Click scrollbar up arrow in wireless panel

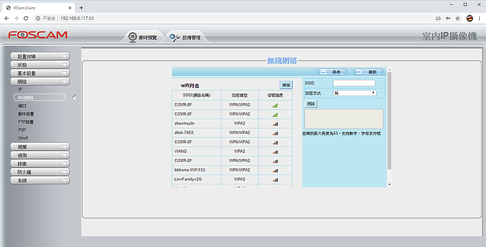[x=389, y=69]
